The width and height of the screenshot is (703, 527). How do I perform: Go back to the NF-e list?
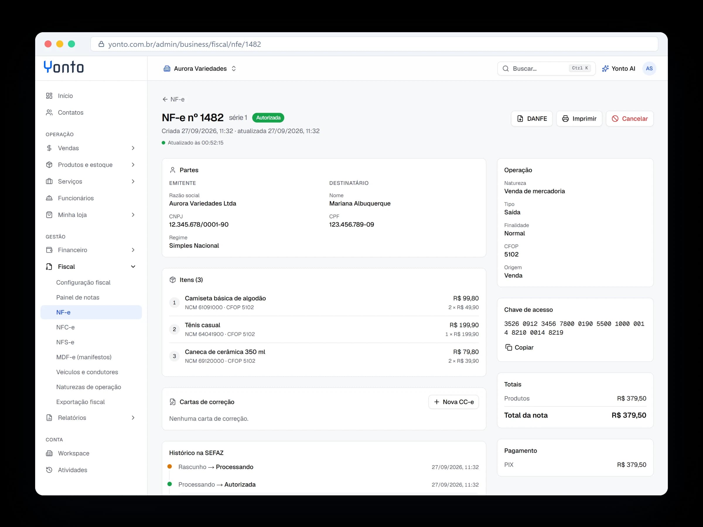point(173,100)
